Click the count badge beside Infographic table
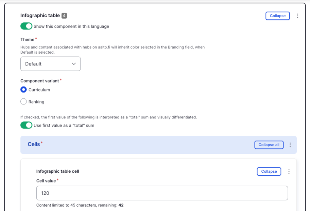 [64, 16]
